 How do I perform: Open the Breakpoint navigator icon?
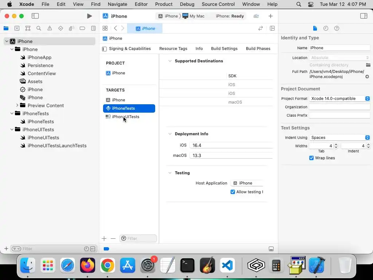pyautogui.click(x=82, y=28)
